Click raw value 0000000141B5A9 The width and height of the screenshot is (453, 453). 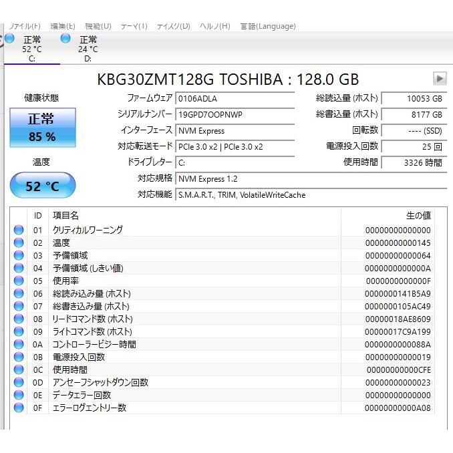coord(398,294)
